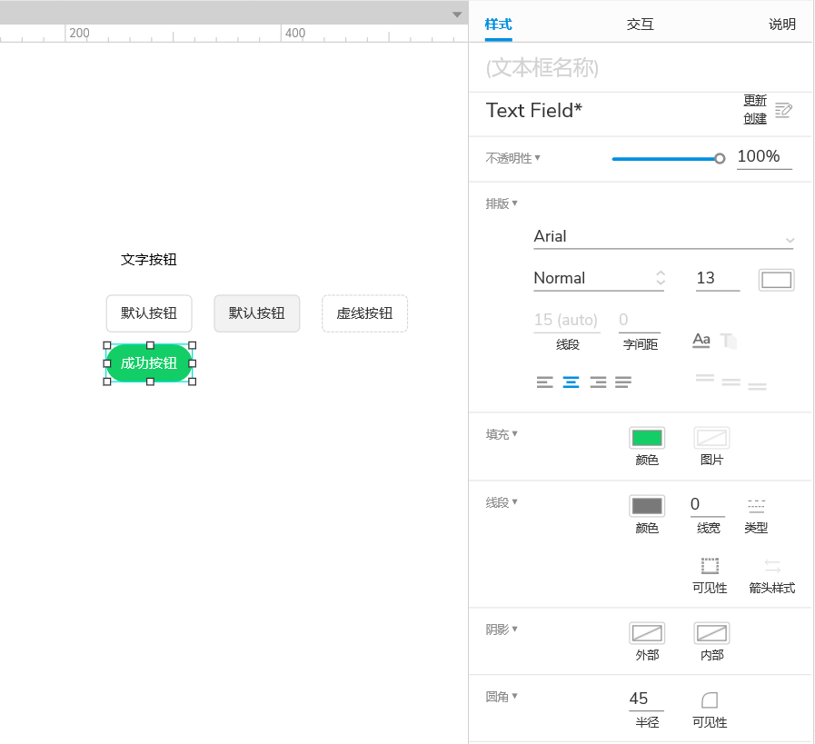Open the line type selector
Screen dimensions: 815x744
pyautogui.click(x=756, y=506)
